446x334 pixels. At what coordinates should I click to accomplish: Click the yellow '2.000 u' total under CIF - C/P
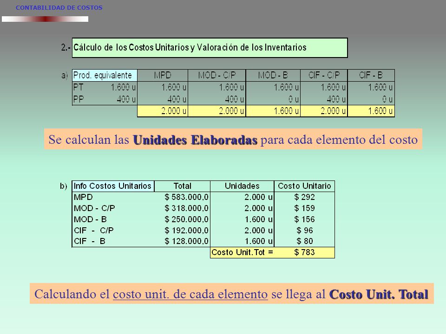pos(324,111)
